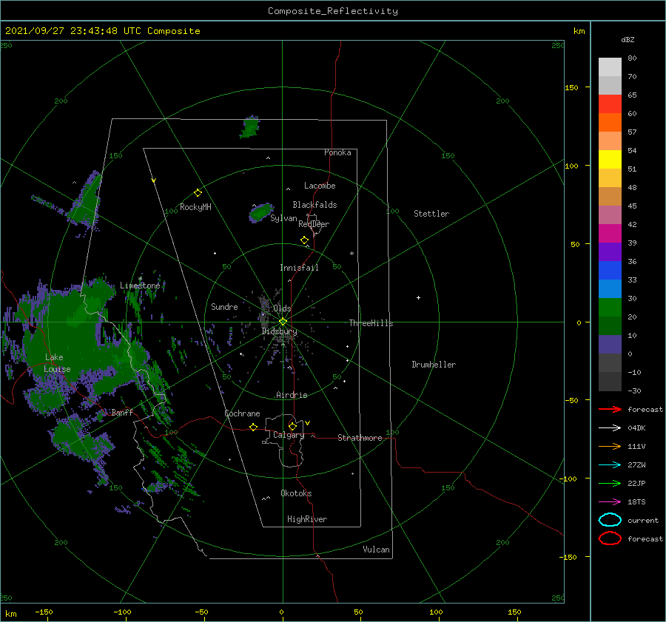Viewport: 666px width, 622px height.
Task: Click the HighRiver city label
Action: coord(307,519)
